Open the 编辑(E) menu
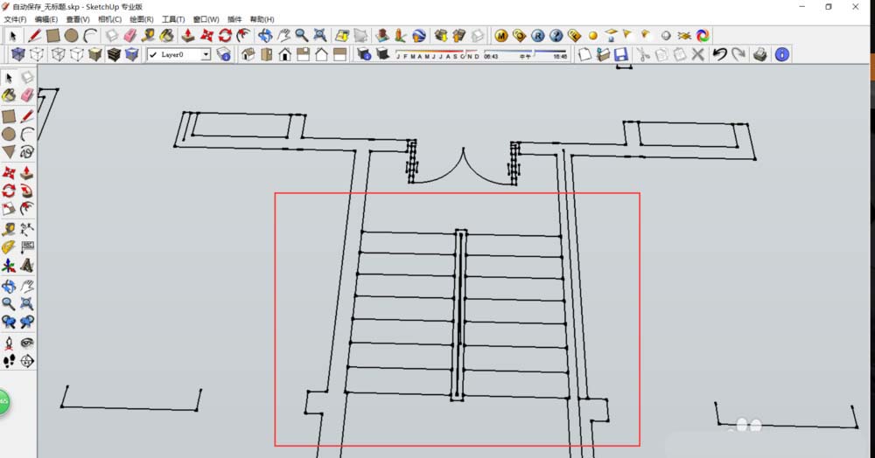 pos(46,19)
